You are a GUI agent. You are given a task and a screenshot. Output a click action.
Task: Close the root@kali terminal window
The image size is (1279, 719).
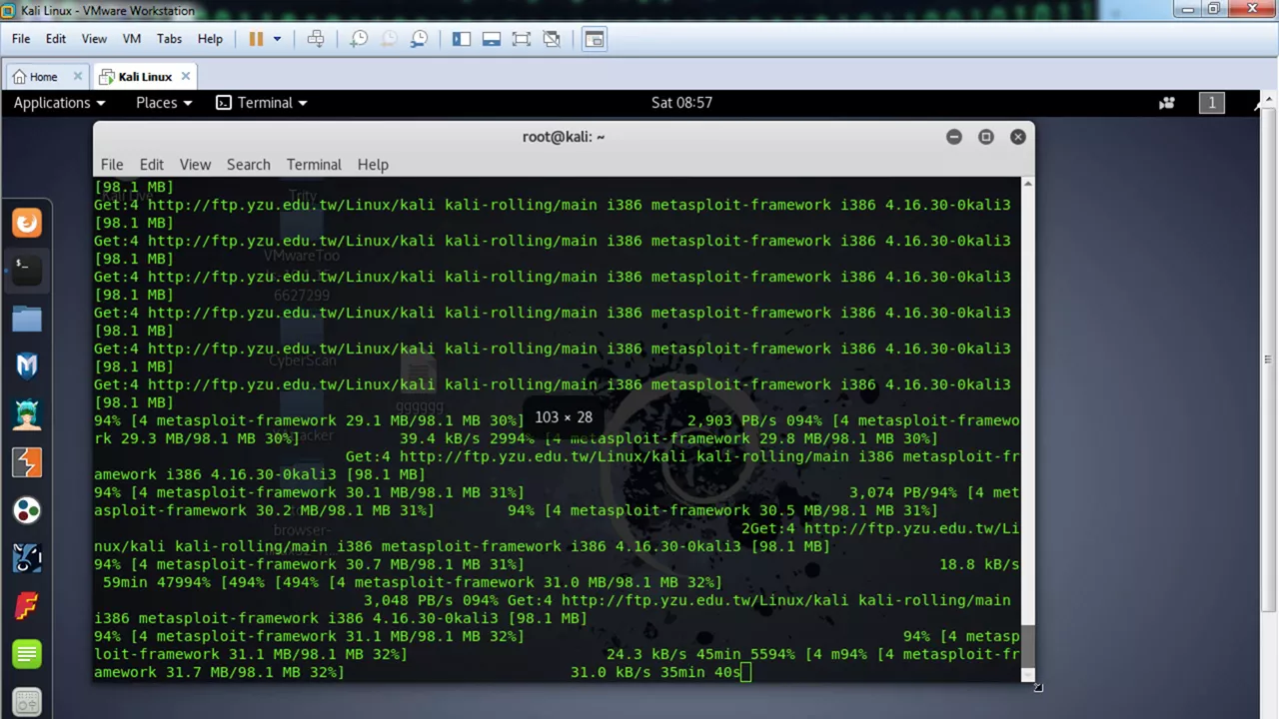pyautogui.click(x=1018, y=137)
